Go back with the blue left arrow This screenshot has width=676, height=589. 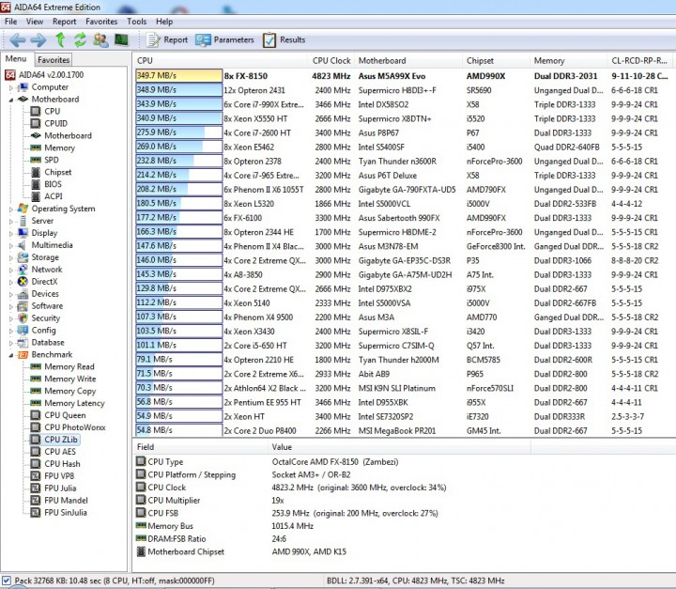17,40
